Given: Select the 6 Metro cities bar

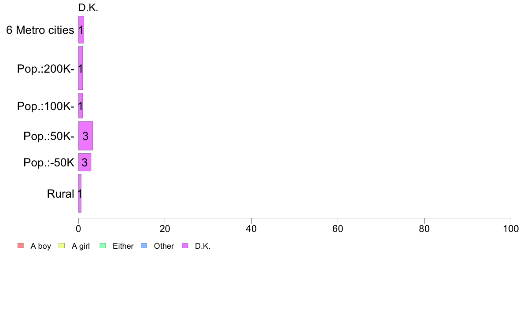Looking at the screenshot, I should coord(81,29).
